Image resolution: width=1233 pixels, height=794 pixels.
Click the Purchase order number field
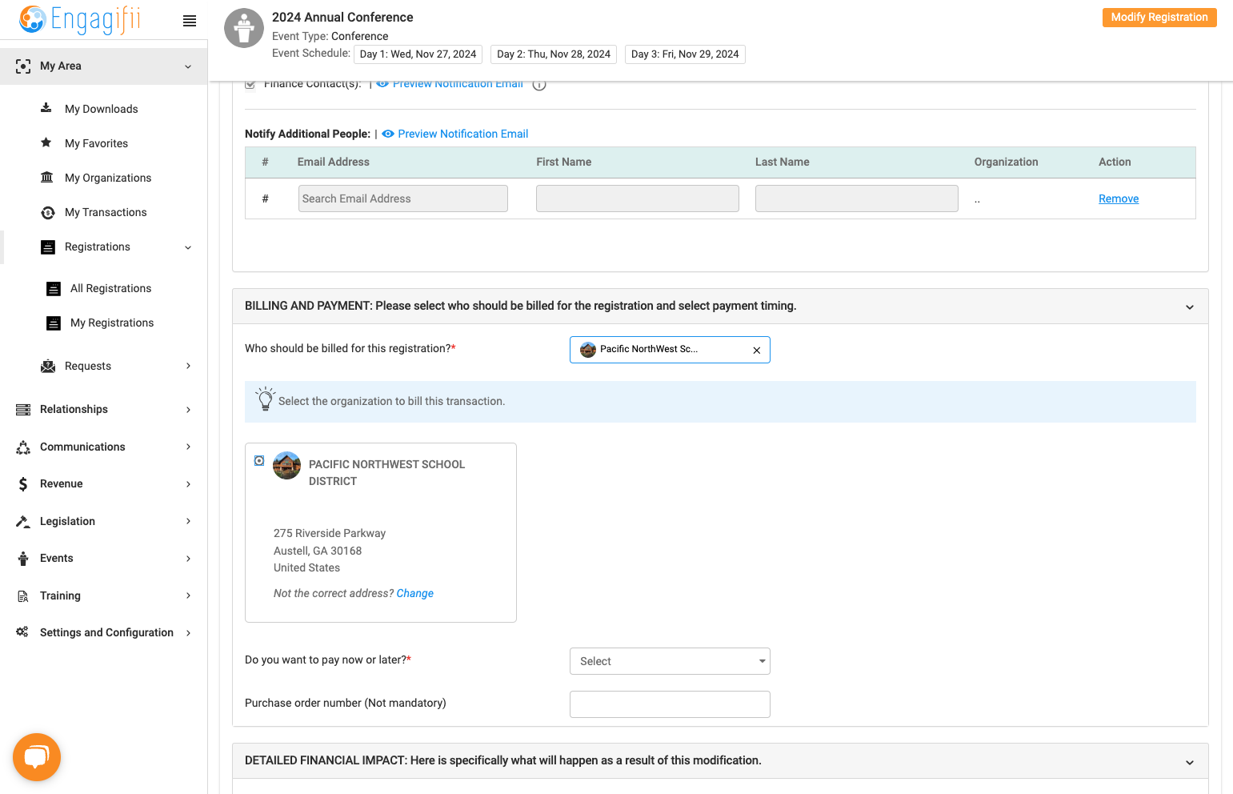click(x=670, y=704)
